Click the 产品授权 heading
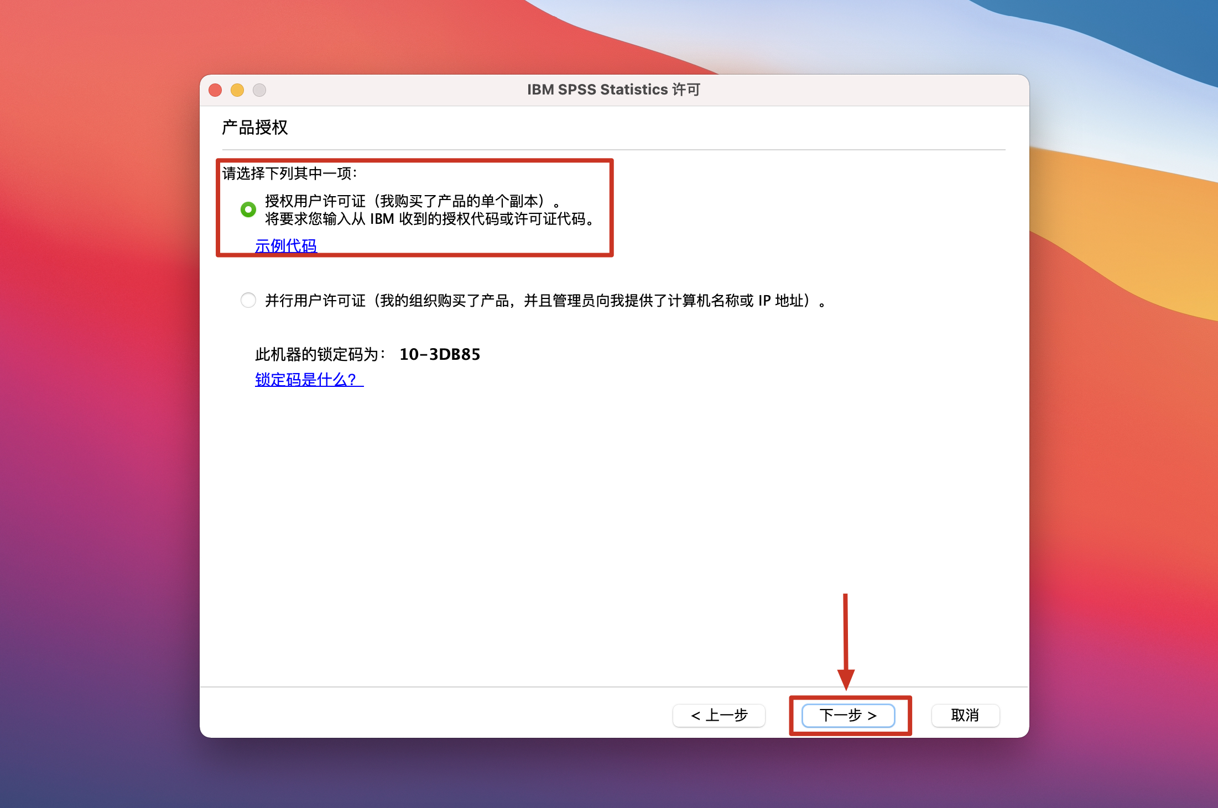This screenshot has height=808, width=1218. [254, 128]
